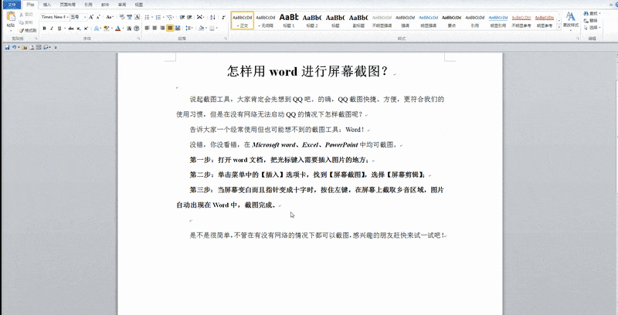Apply the Heading 2 style
Image resolution: width=618 pixels, height=315 pixels.
(x=312, y=21)
